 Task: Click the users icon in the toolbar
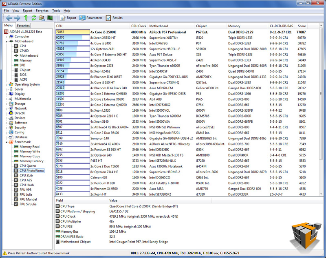pyautogui.click(x=42, y=18)
